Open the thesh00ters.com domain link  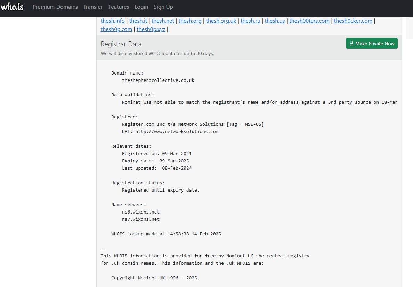309,21
